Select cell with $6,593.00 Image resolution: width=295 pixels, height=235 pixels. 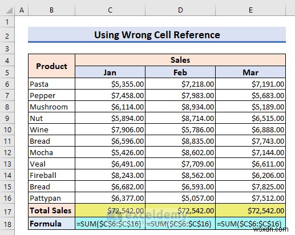(x=180, y=187)
